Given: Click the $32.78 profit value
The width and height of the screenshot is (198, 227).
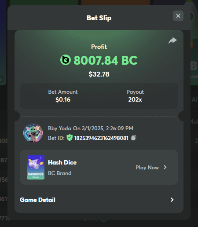Looking at the screenshot, I should 99,74.
